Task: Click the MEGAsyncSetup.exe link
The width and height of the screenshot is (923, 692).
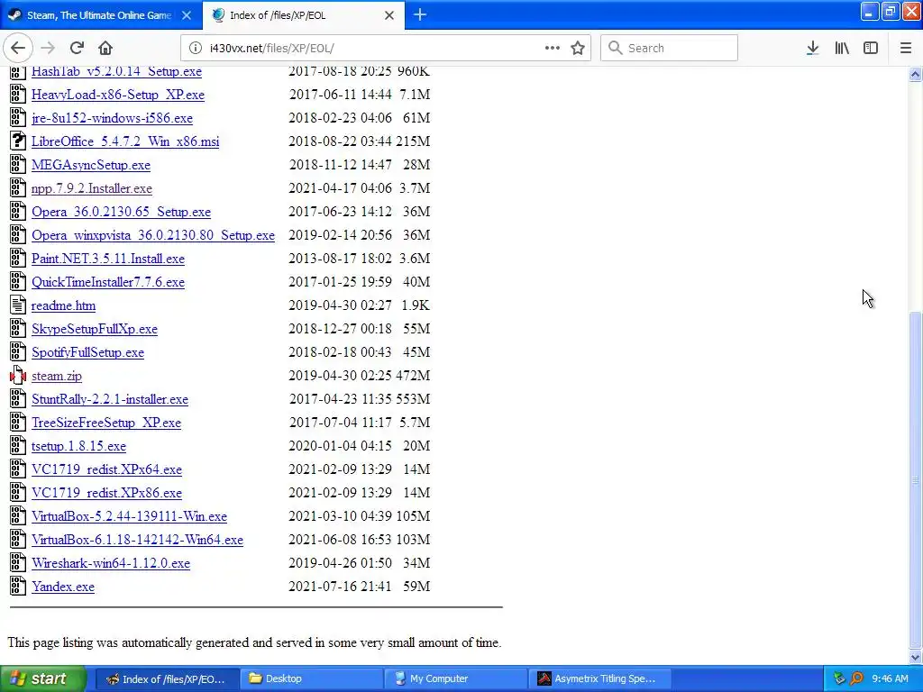Action: click(x=91, y=166)
